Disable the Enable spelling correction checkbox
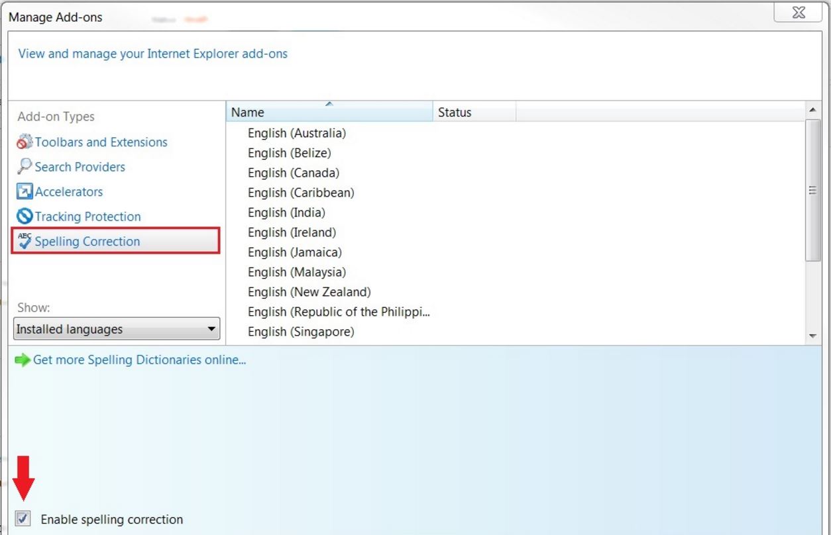 point(22,519)
